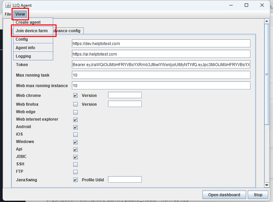Enable the Web edge checkbox
This screenshot has width=273, height=202.
76,112
